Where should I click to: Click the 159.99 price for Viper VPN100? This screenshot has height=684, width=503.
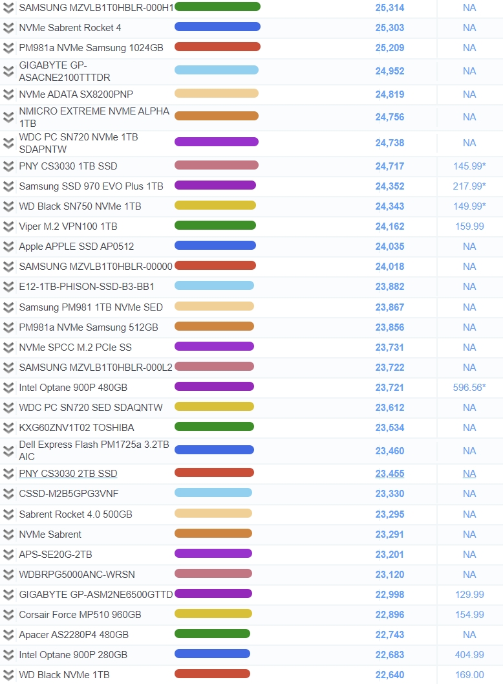[x=469, y=226]
